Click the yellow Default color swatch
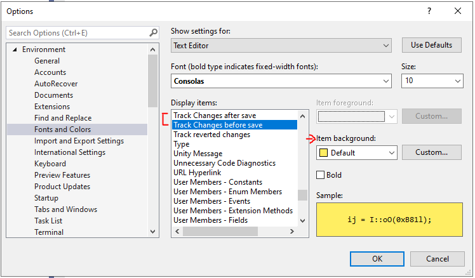475x278 pixels. 323,152
